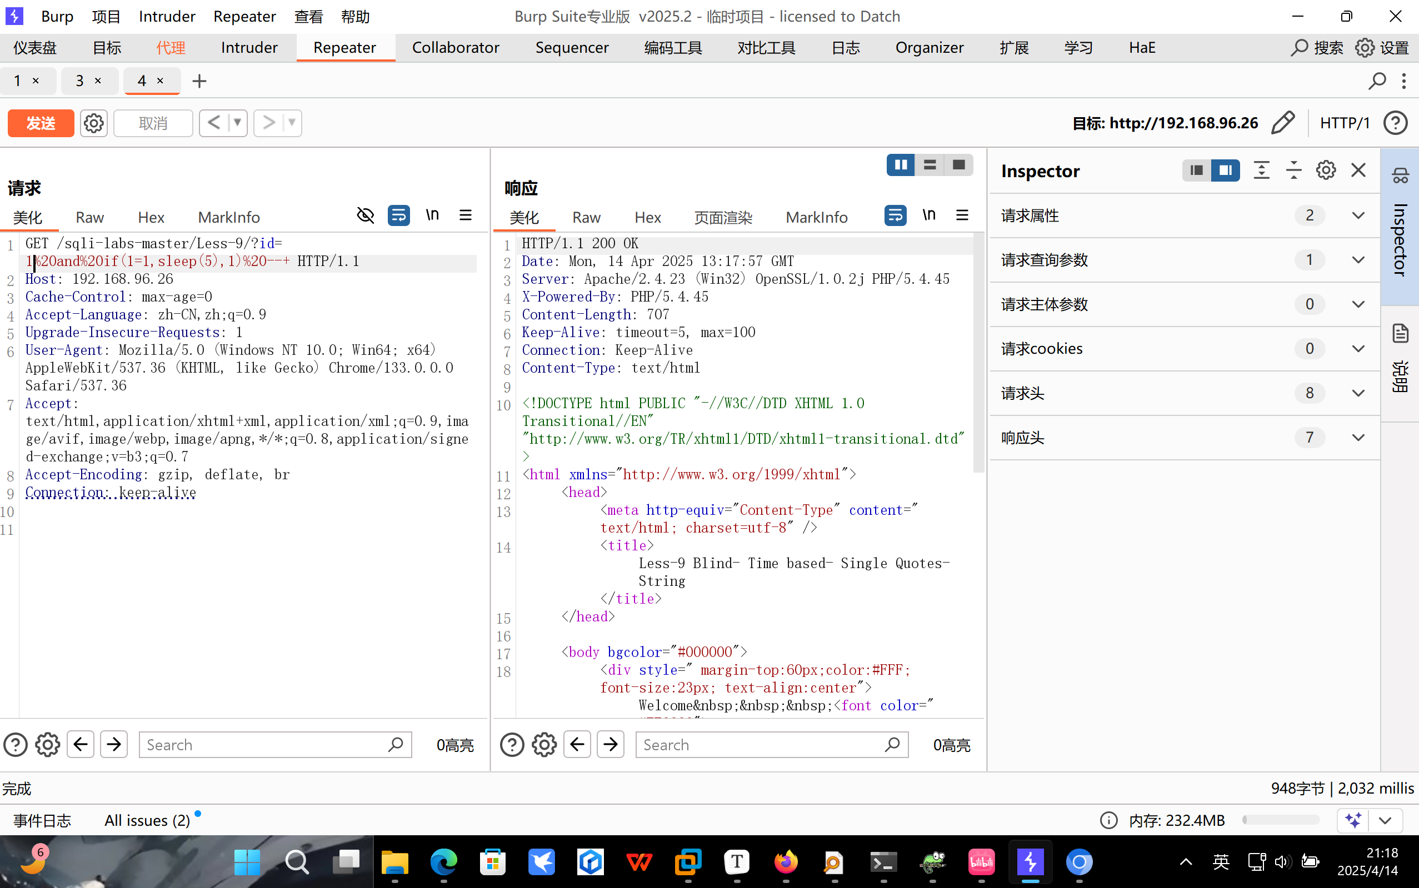Expand the AI dropdown chevron in status bar
This screenshot has height=888, width=1419.
coord(1386,820)
